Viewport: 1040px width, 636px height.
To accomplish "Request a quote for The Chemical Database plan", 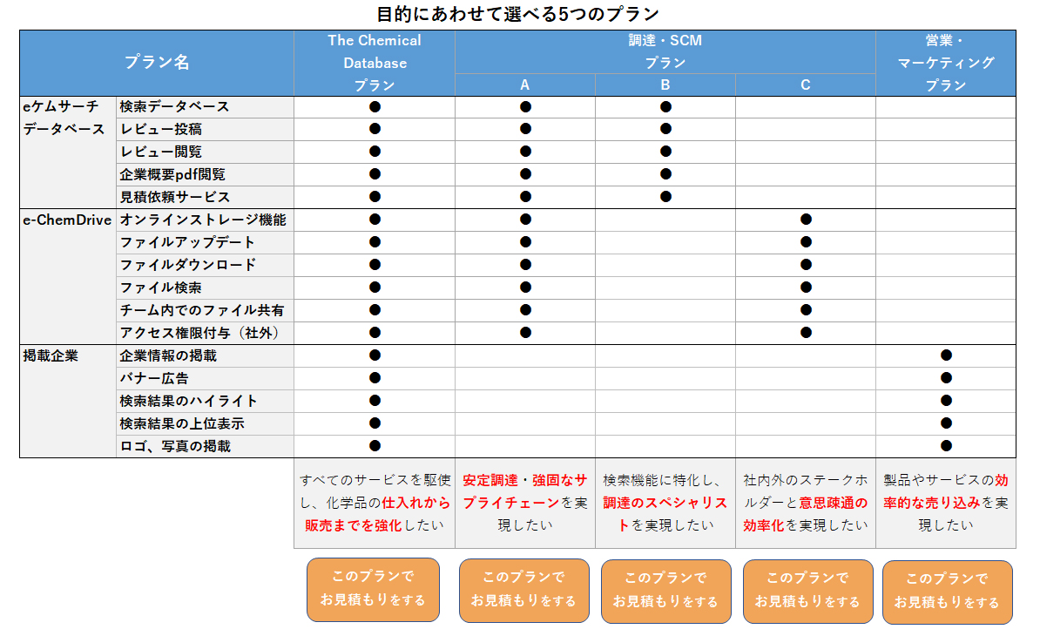I will (374, 590).
